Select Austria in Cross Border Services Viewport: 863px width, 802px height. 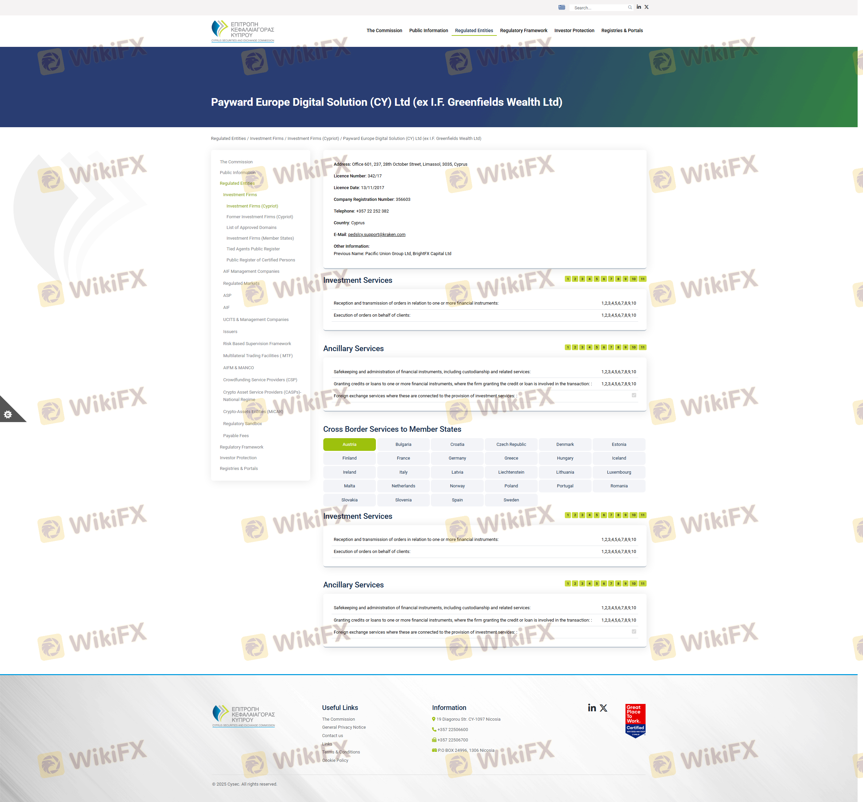(349, 444)
